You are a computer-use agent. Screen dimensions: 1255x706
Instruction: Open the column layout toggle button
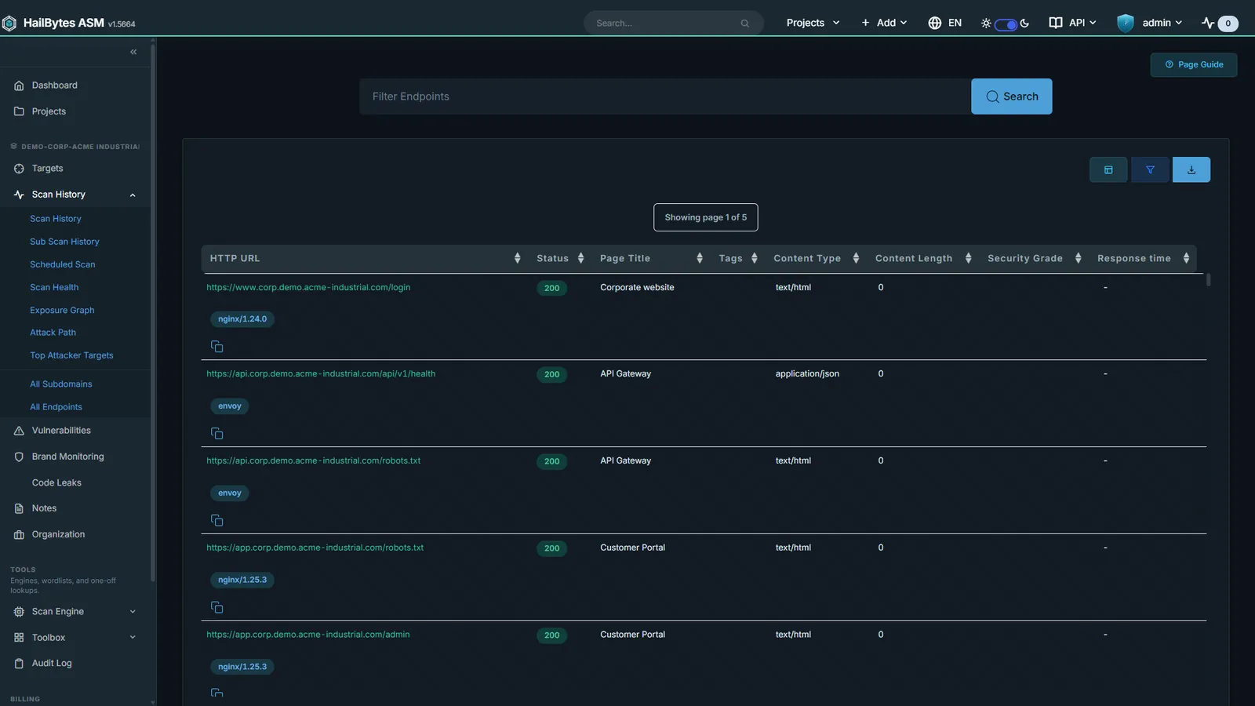pyautogui.click(x=1108, y=169)
